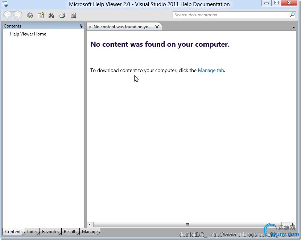Maximize the Help Viewer window

tap(276, 3)
